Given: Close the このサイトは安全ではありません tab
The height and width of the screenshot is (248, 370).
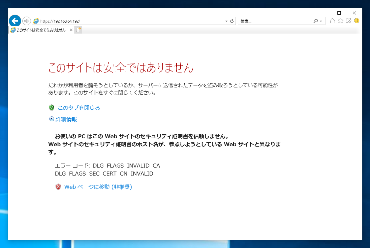Looking at the screenshot, I should [x=71, y=30].
